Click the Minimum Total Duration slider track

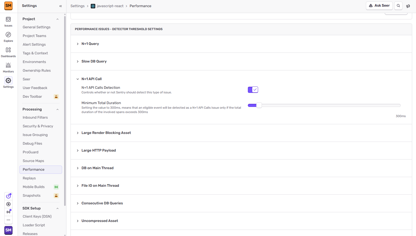(324, 105)
